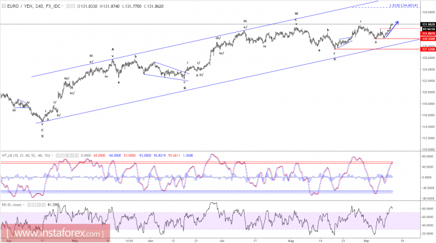Click the red 127.5200 price level label
Screen dimensions: 436x243
point(428,49)
